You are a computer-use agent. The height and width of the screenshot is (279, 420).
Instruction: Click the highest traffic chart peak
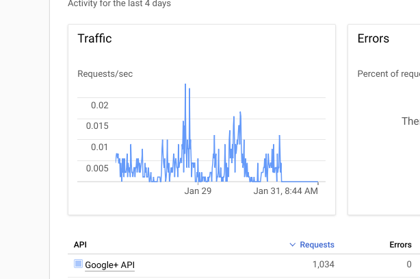[185, 84]
